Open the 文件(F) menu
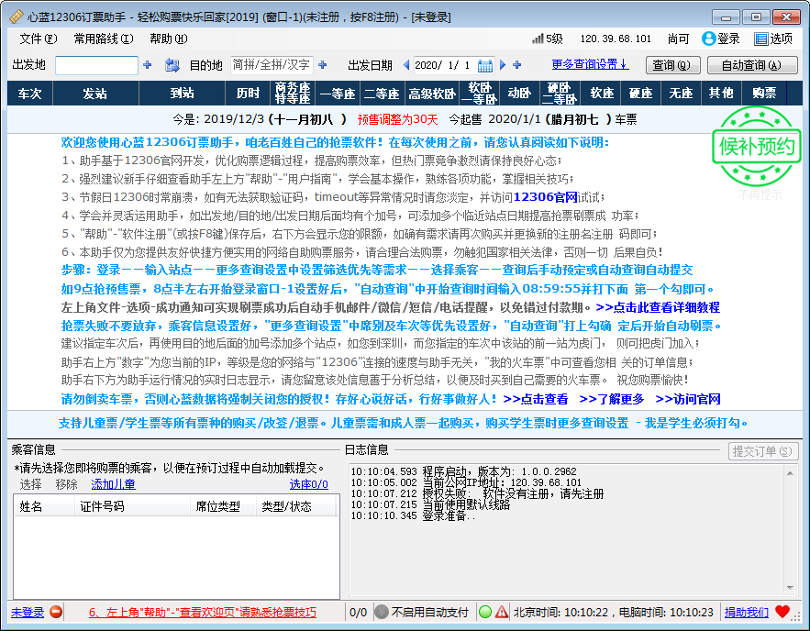The width and height of the screenshot is (810, 631). click(x=39, y=39)
